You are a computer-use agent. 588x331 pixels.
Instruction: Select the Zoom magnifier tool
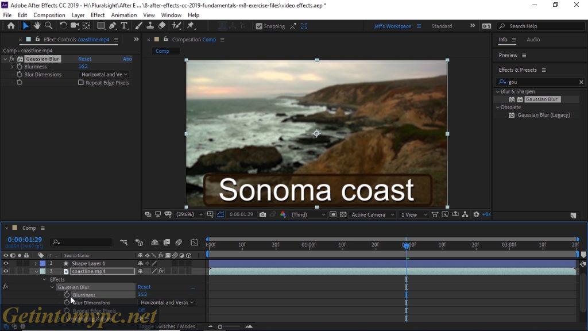click(48, 25)
